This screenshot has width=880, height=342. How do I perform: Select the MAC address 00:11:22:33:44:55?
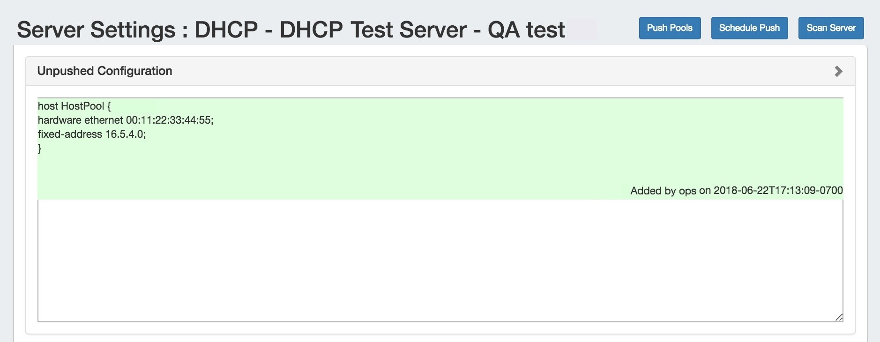tap(169, 120)
